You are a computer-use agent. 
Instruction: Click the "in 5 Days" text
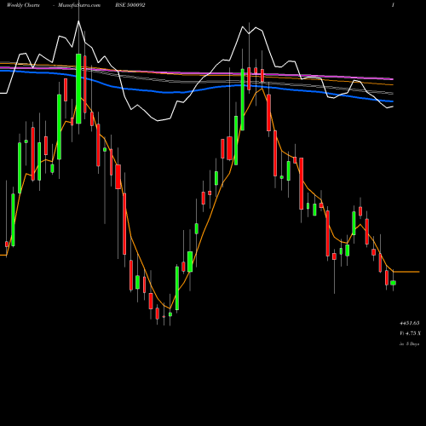click(x=409, y=343)
